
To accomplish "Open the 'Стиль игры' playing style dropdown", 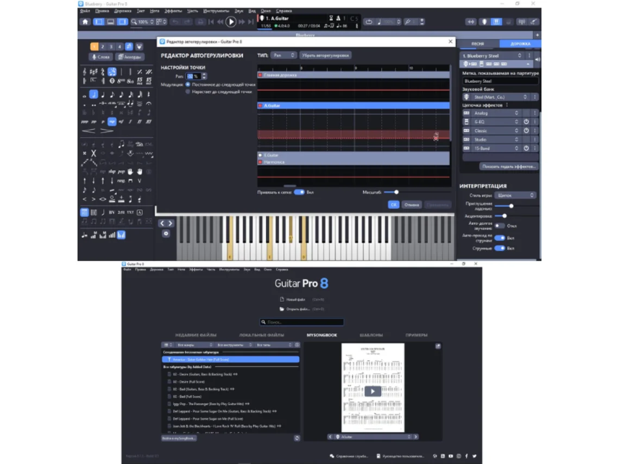I will pos(515,195).
